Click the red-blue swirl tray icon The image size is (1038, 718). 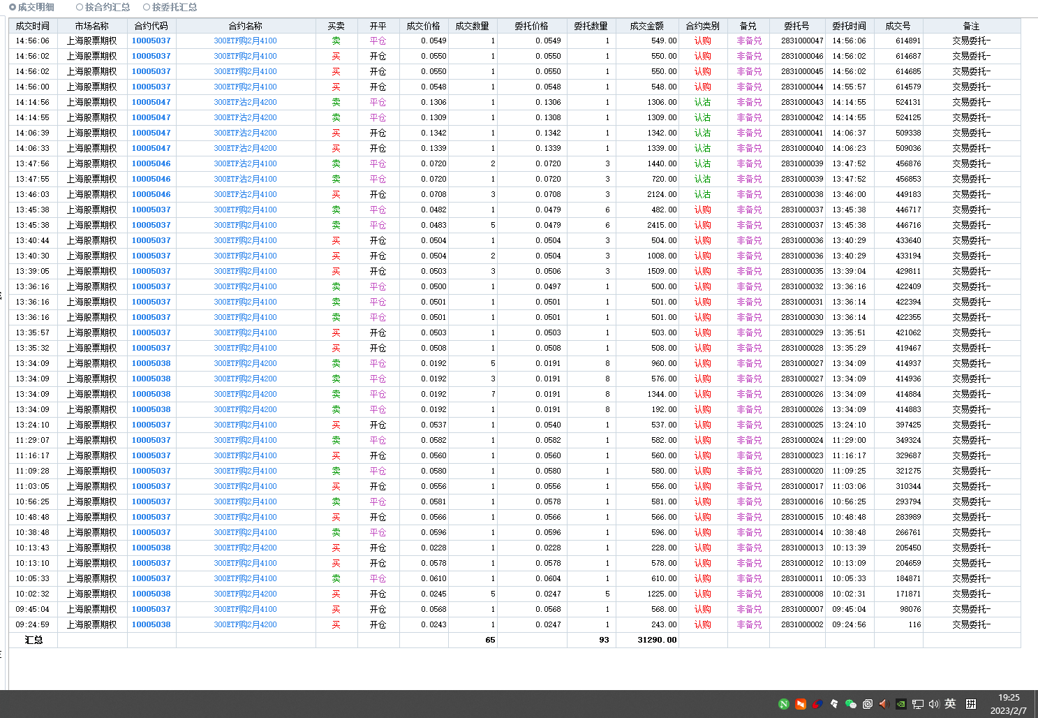(817, 704)
